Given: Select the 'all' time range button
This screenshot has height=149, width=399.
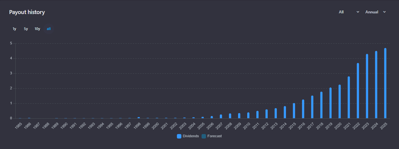Looking at the screenshot, I should point(49,29).
